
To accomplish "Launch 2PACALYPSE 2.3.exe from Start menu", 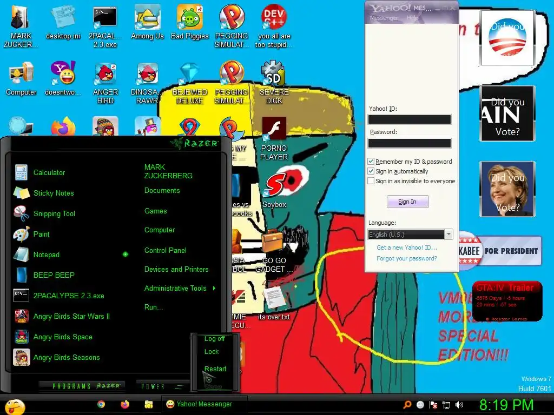I will coord(69,296).
